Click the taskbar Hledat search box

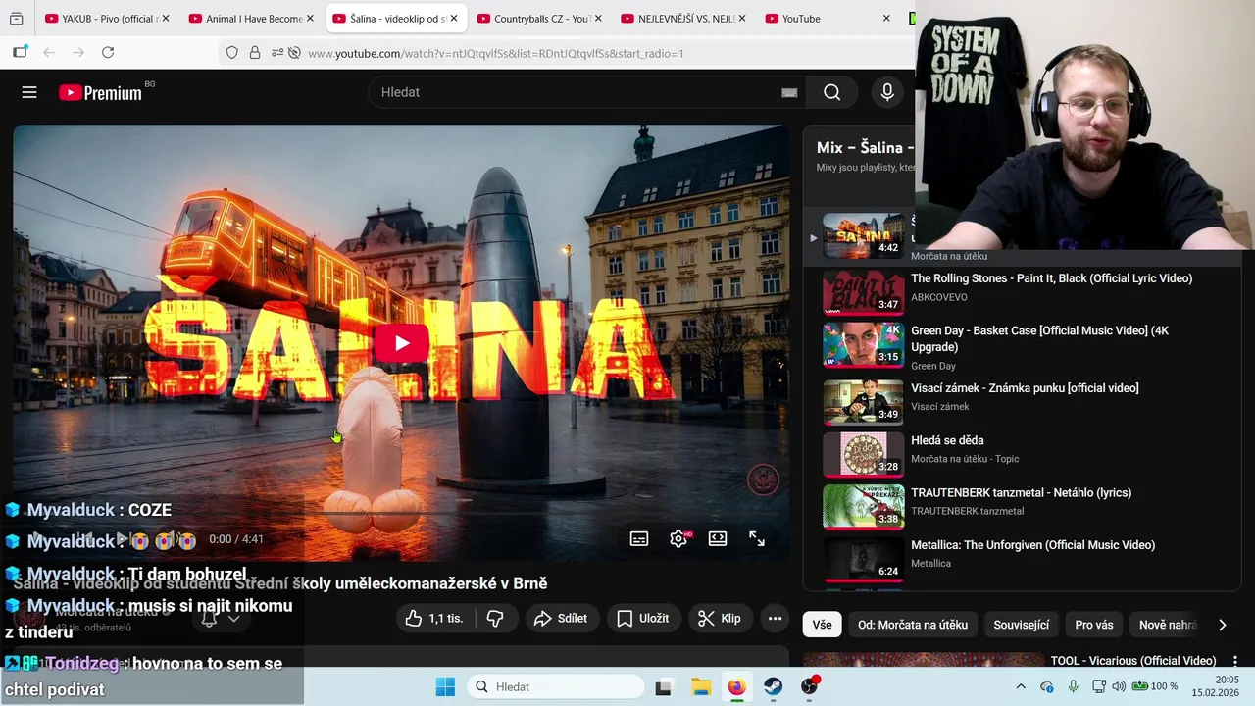555,686
